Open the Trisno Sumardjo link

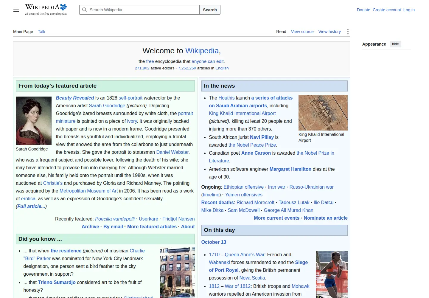click(x=57, y=282)
